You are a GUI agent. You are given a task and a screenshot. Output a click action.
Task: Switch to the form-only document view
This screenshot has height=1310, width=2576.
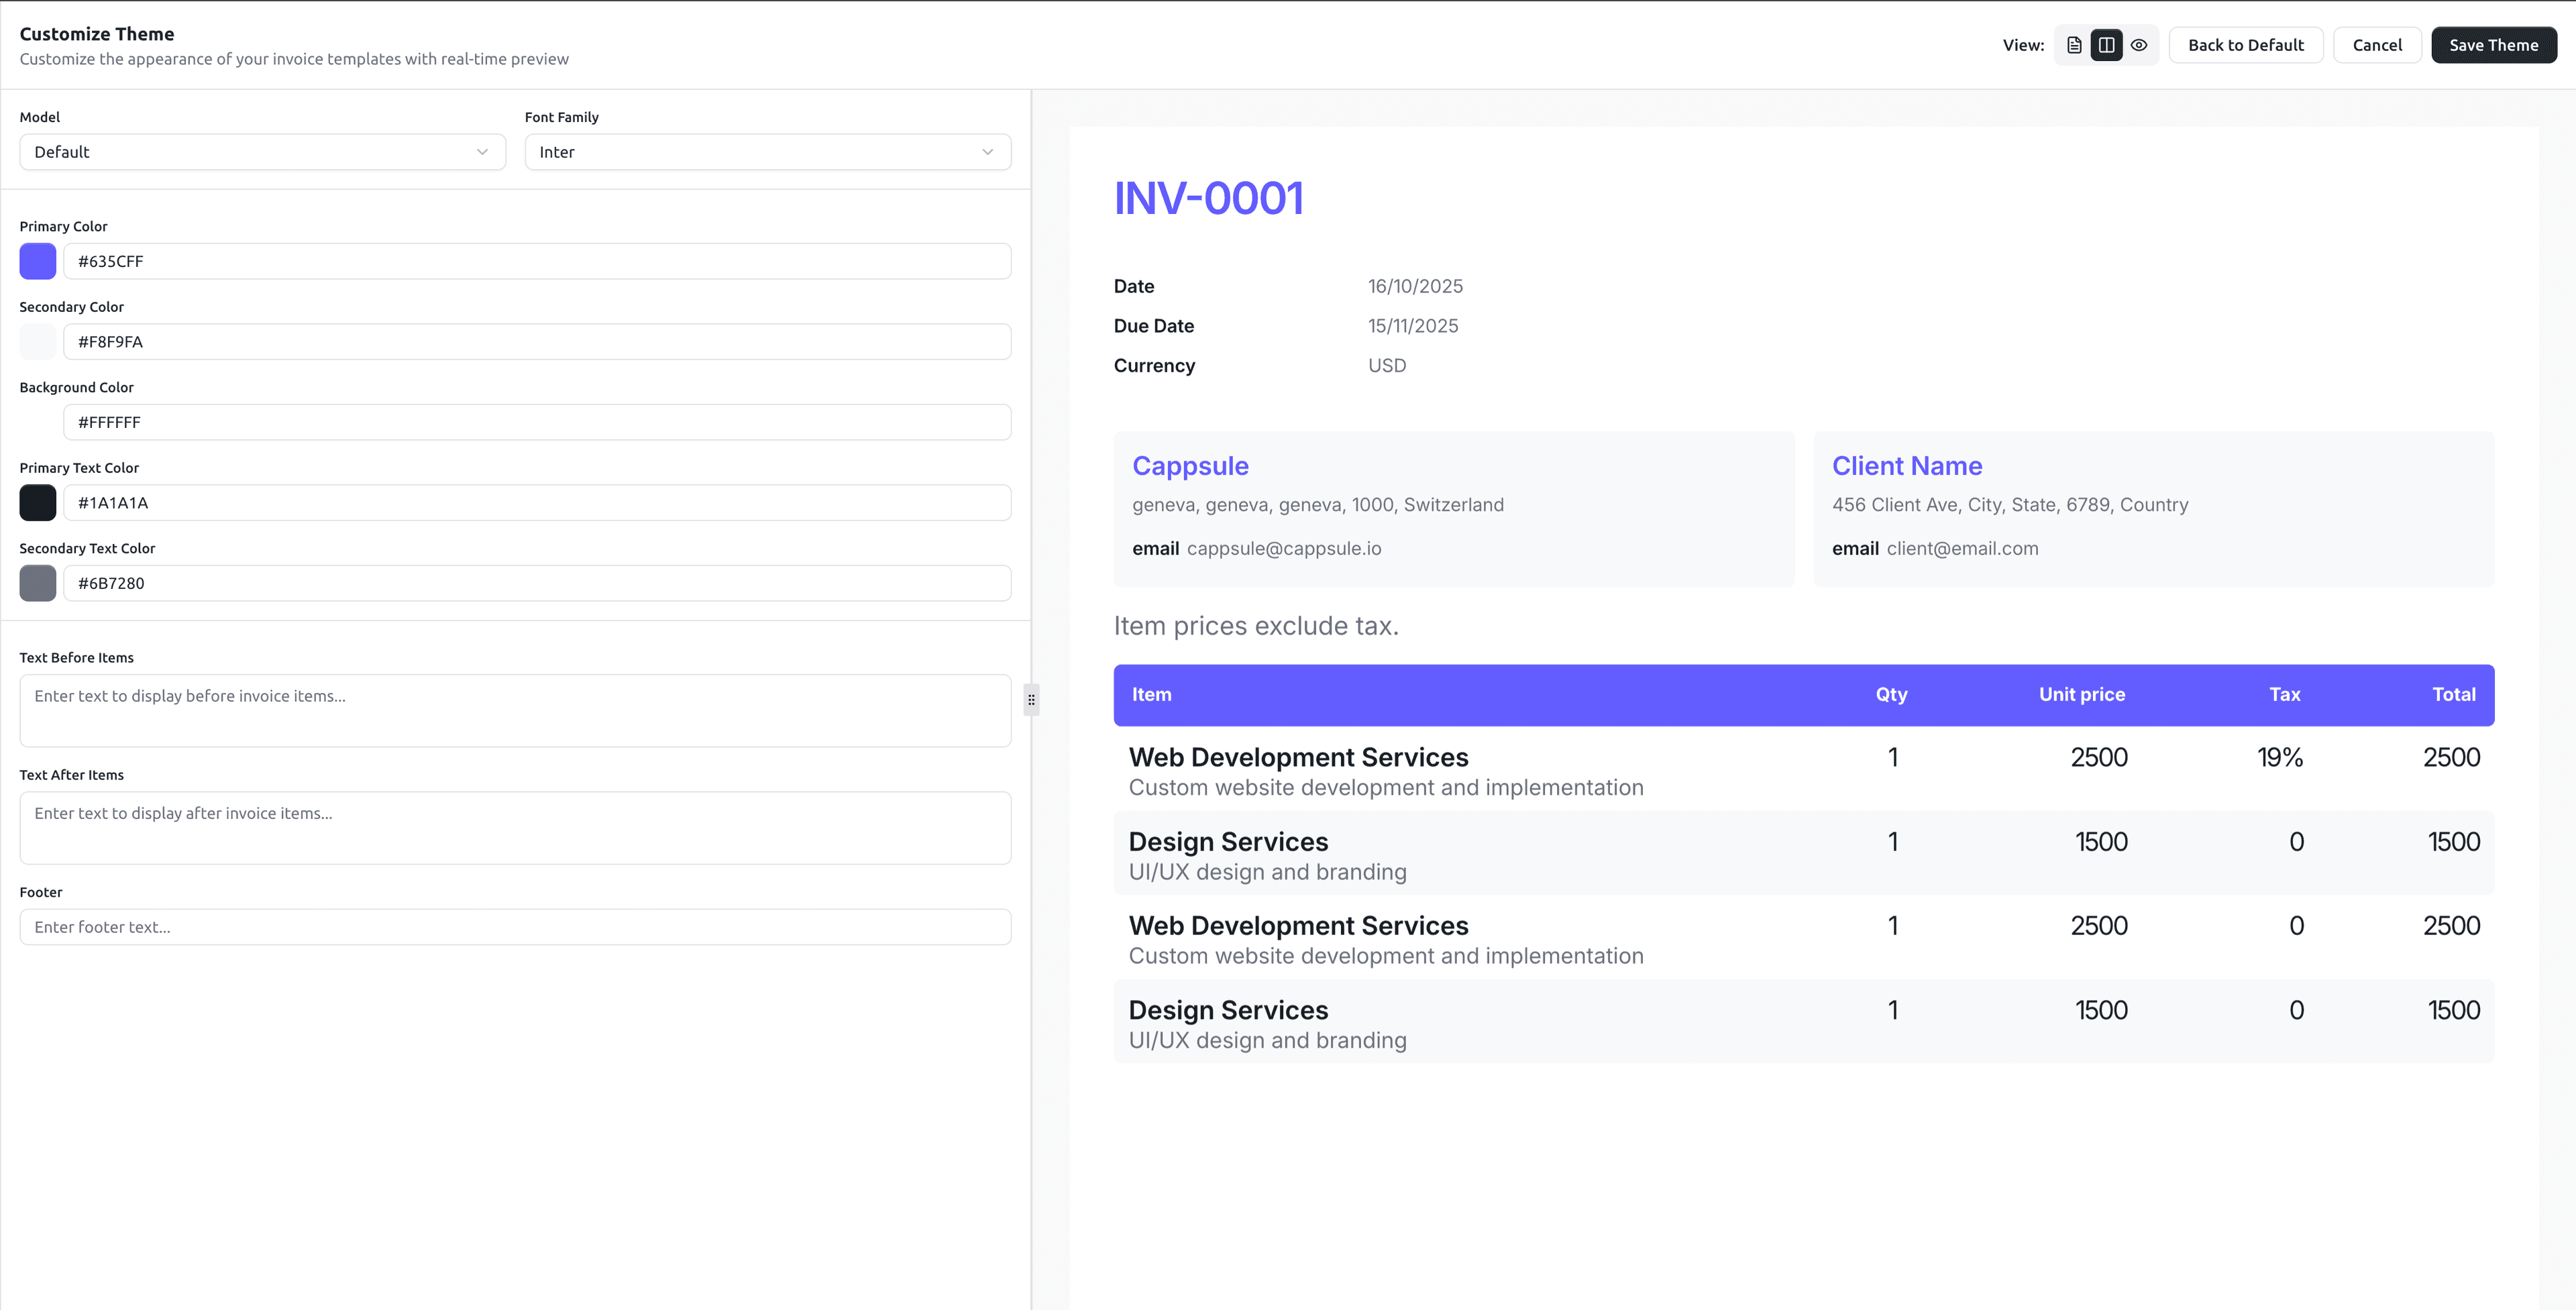point(2074,45)
